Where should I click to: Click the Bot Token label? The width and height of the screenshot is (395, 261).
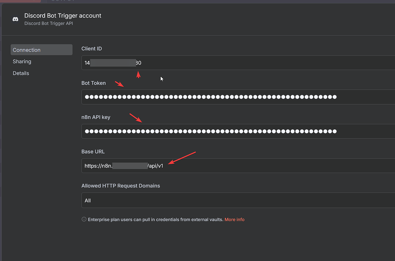[x=94, y=83]
